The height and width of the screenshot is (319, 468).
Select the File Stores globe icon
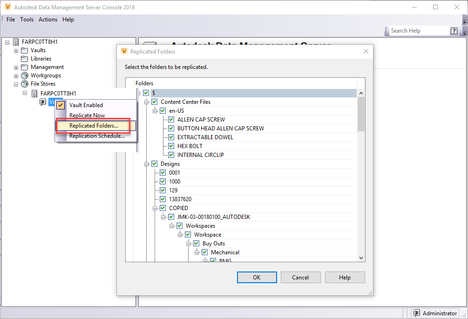[x=24, y=84]
